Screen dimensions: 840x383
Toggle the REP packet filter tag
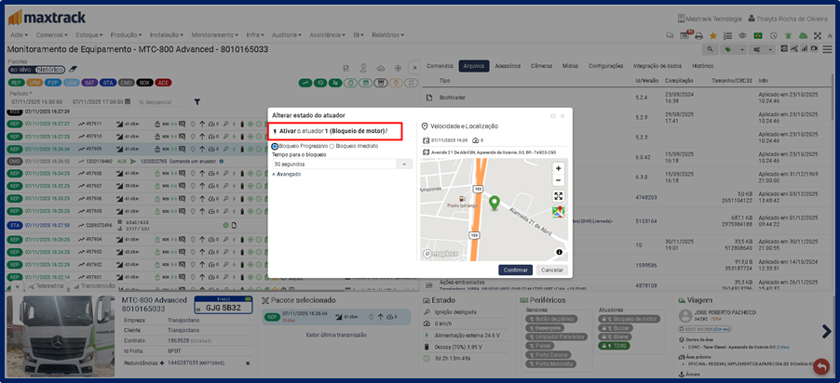pyautogui.click(x=15, y=82)
